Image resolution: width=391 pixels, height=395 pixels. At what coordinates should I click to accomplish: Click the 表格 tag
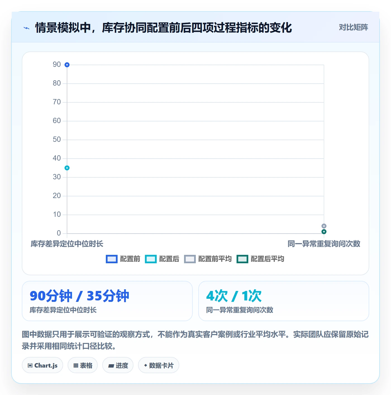coord(83,365)
